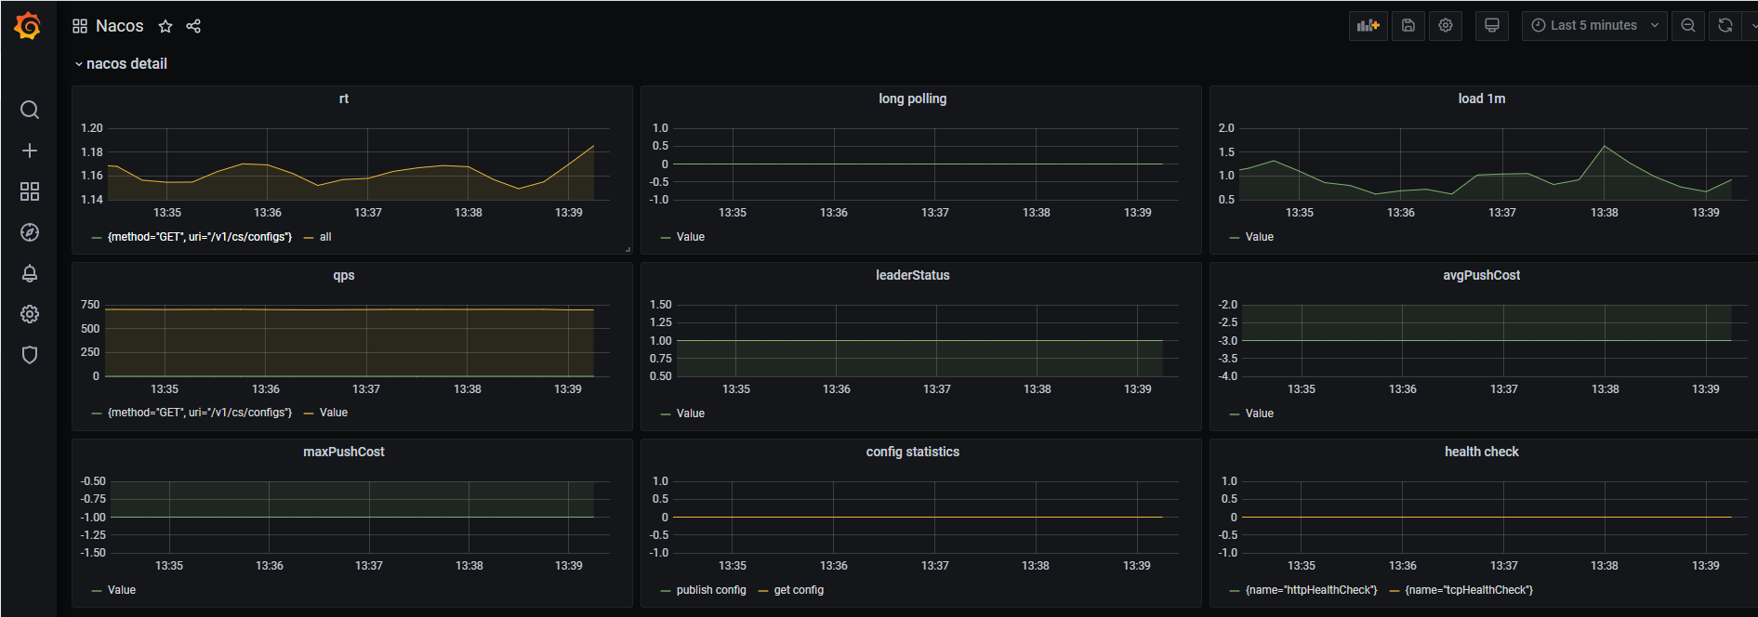Open the config statistics panel title menu
Image resolution: width=1758 pixels, height=617 pixels.
click(x=913, y=452)
